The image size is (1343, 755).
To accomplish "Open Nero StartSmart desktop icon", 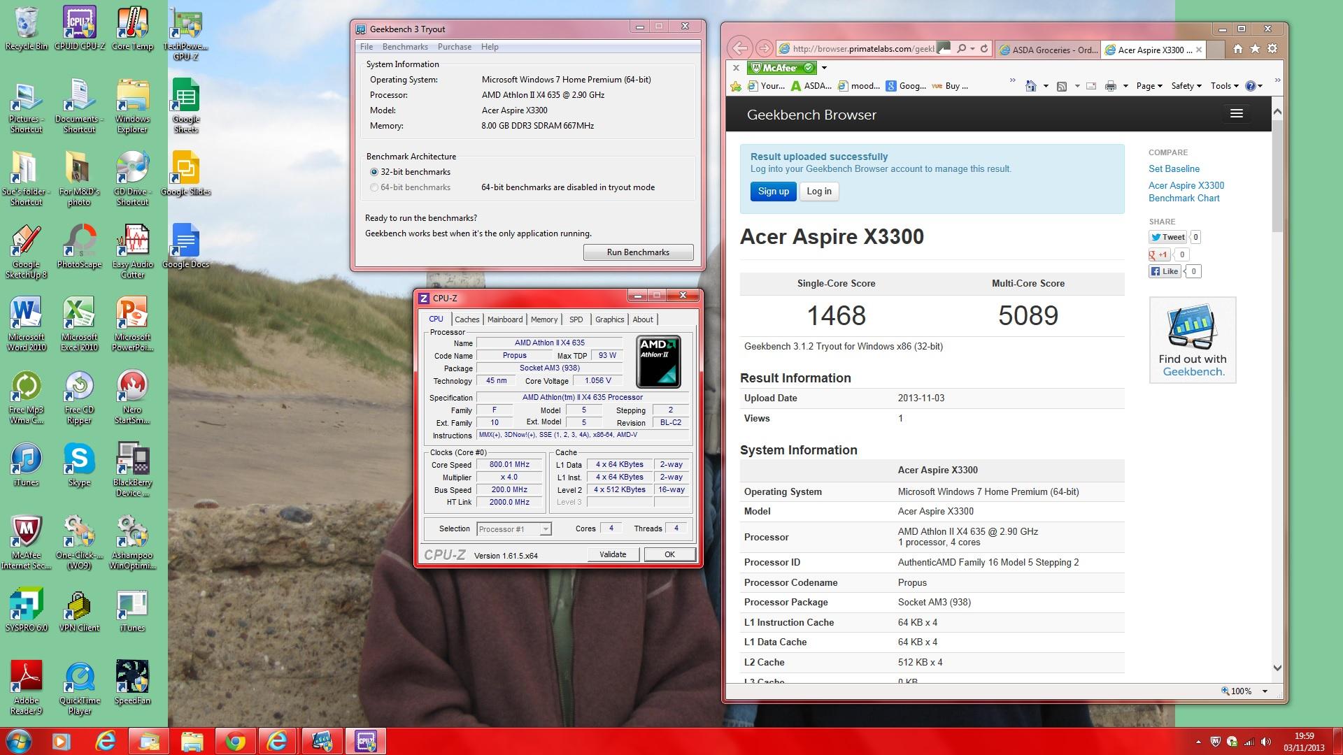I will [132, 396].
